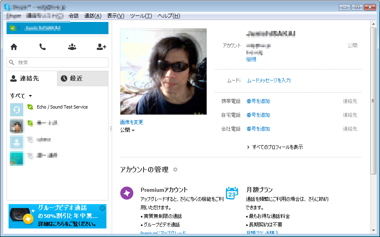
Task: Open the phone dial pad icon
Action: click(42, 47)
